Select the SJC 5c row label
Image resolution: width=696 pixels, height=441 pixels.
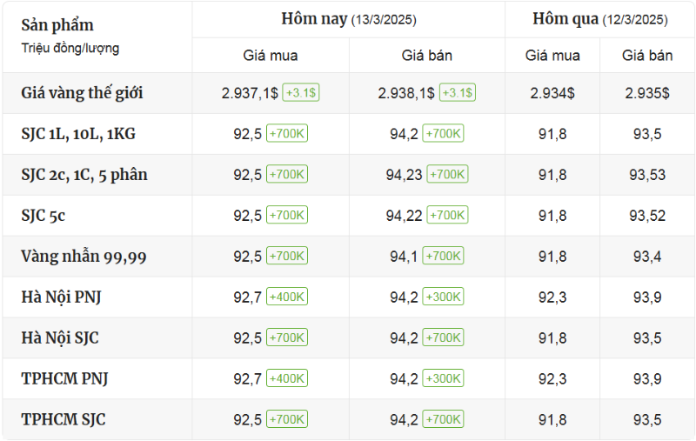43,216
